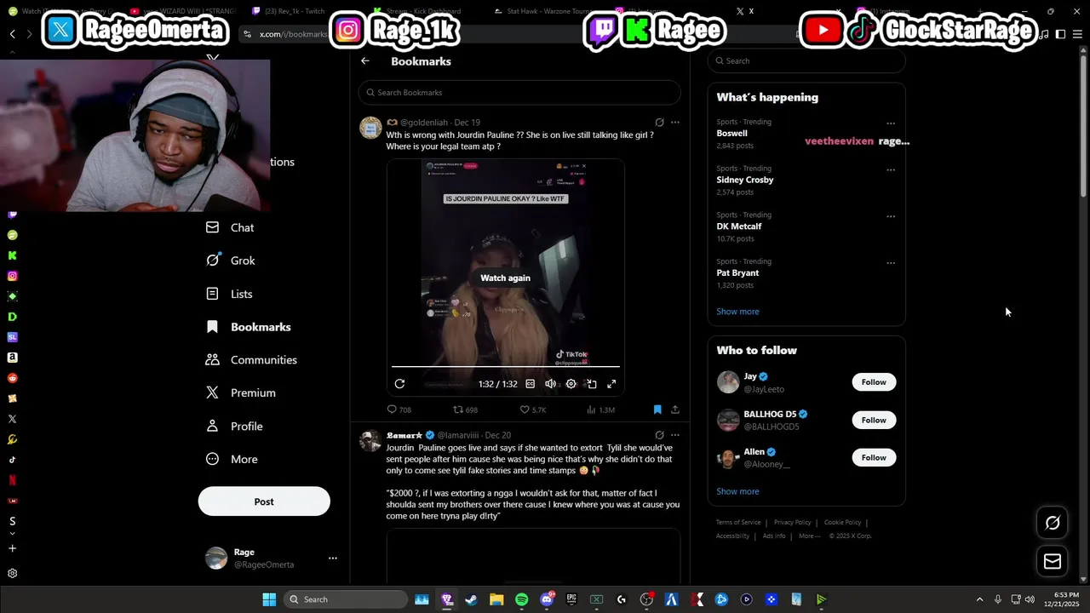
Task: Open Reddit icon in browser sidebar
Action: [x=12, y=378]
